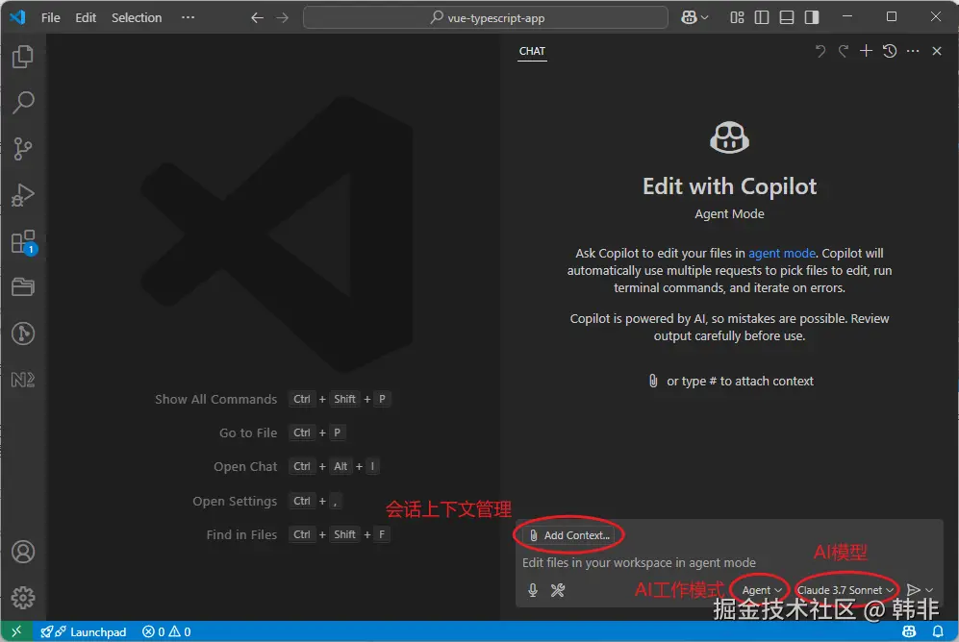Toggle the secondary side bar
The height and width of the screenshot is (642, 959).
812,17
